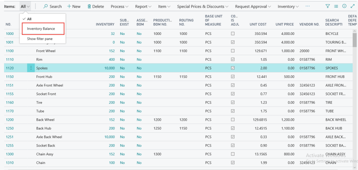Viewport: 358px width, 170px height.
Task: Select Inventory Balance view
Action: pos(41,29)
